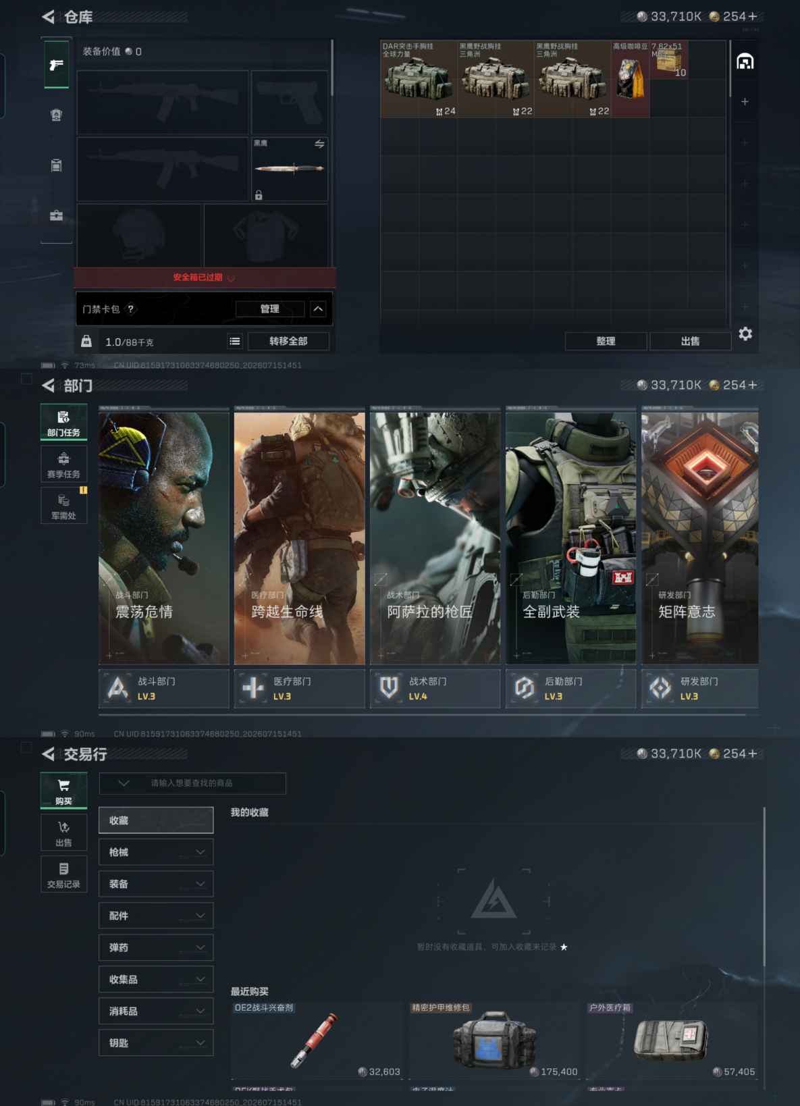Expand the 枪械 category
Image resolution: width=800 pixels, height=1106 pixels.
(x=156, y=852)
